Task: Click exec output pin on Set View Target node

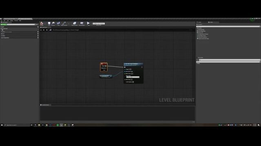Action: click(x=142, y=67)
